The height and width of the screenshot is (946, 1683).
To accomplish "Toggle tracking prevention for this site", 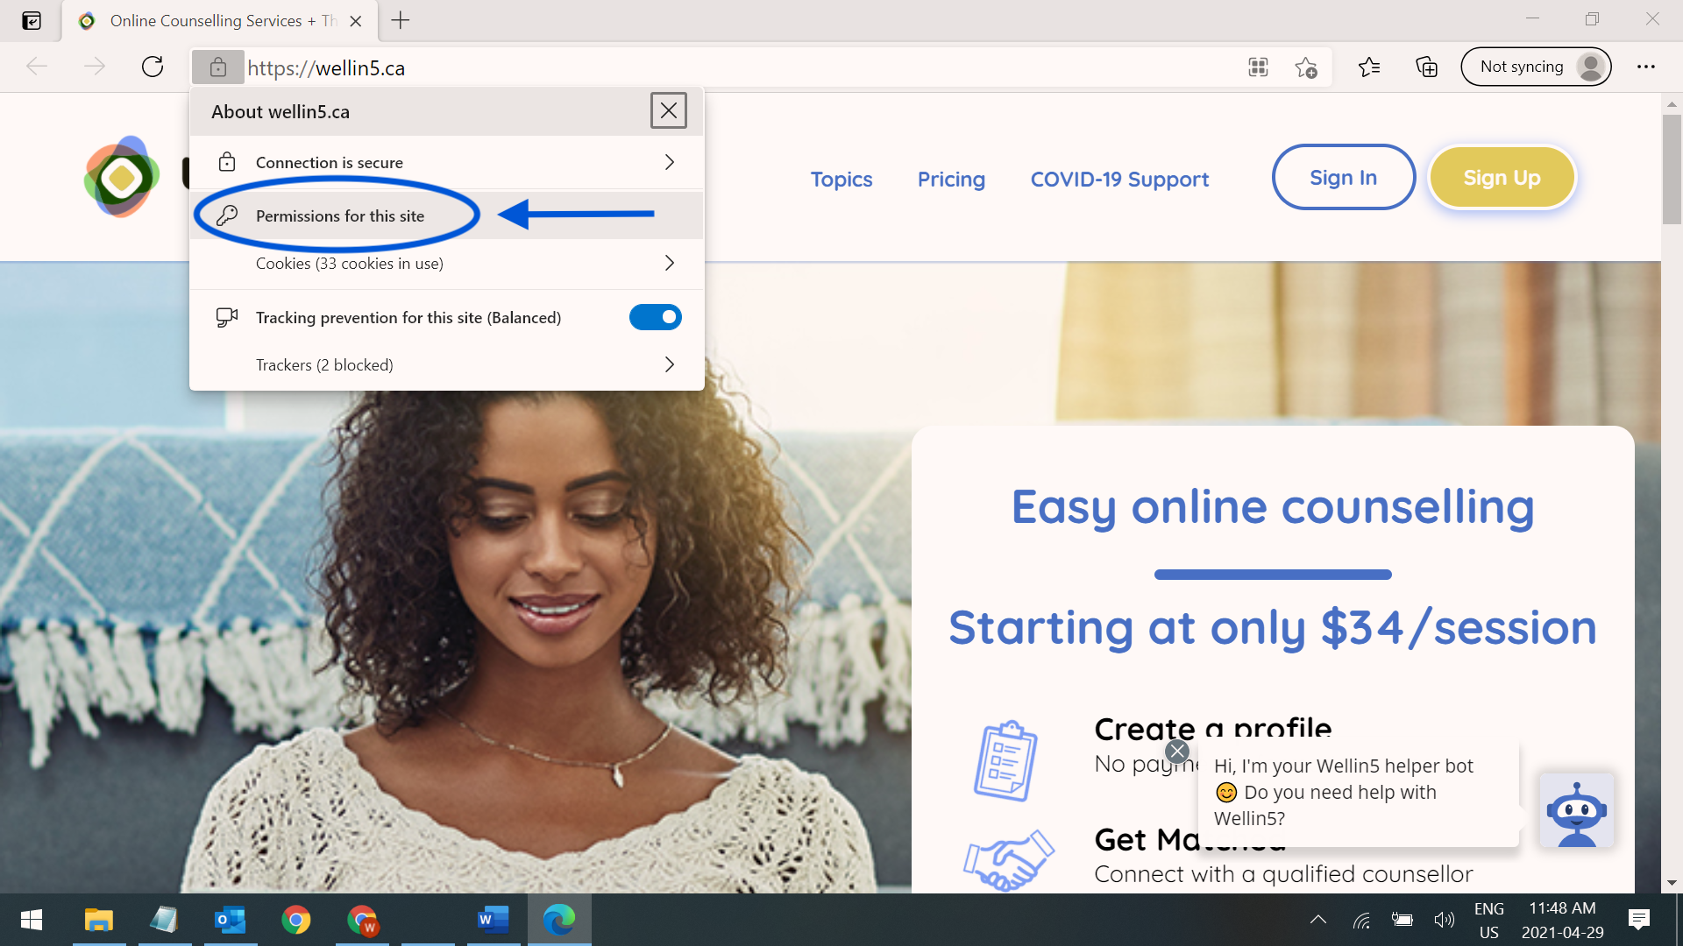I will (655, 317).
